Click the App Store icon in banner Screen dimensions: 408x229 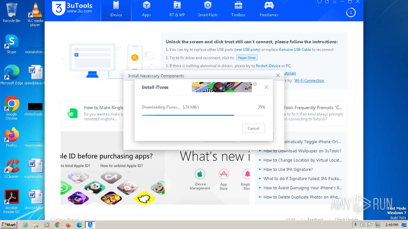click(x=224, y=174)
